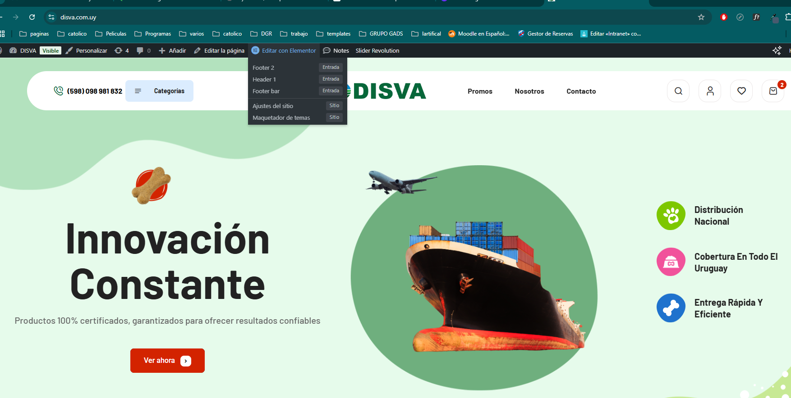Click Editar con Elementor in admin bar
791x398 pixels.
click(x=284, y=50)
